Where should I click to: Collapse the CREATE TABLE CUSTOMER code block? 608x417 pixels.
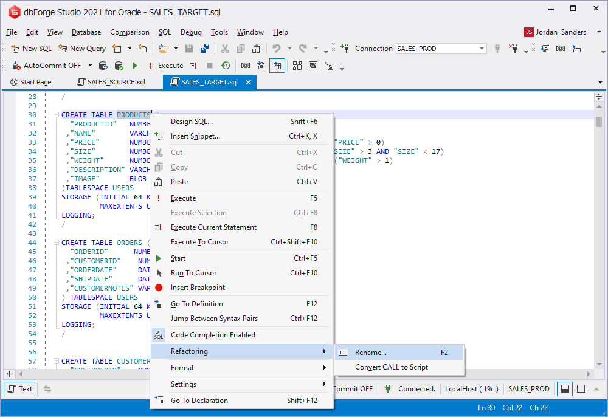pyautogui.click(x=56, y=361)
